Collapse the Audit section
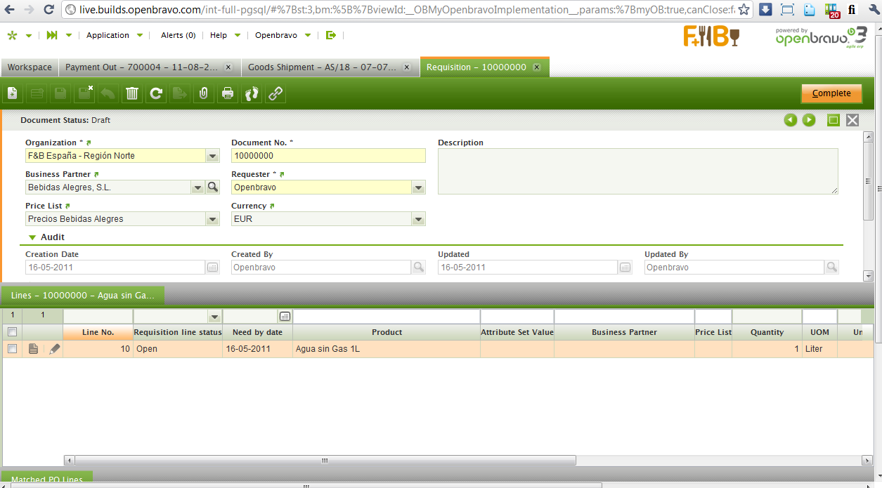Viewport: 882px width, 488px height. [32, 237]
